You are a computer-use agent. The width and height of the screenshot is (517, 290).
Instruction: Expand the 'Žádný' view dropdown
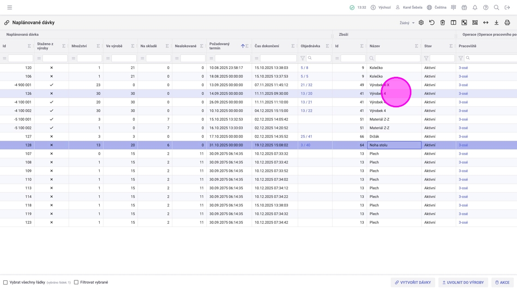coord(407,23)
